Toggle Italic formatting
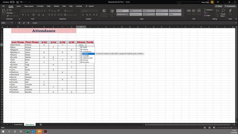 (x=26, y=15)
